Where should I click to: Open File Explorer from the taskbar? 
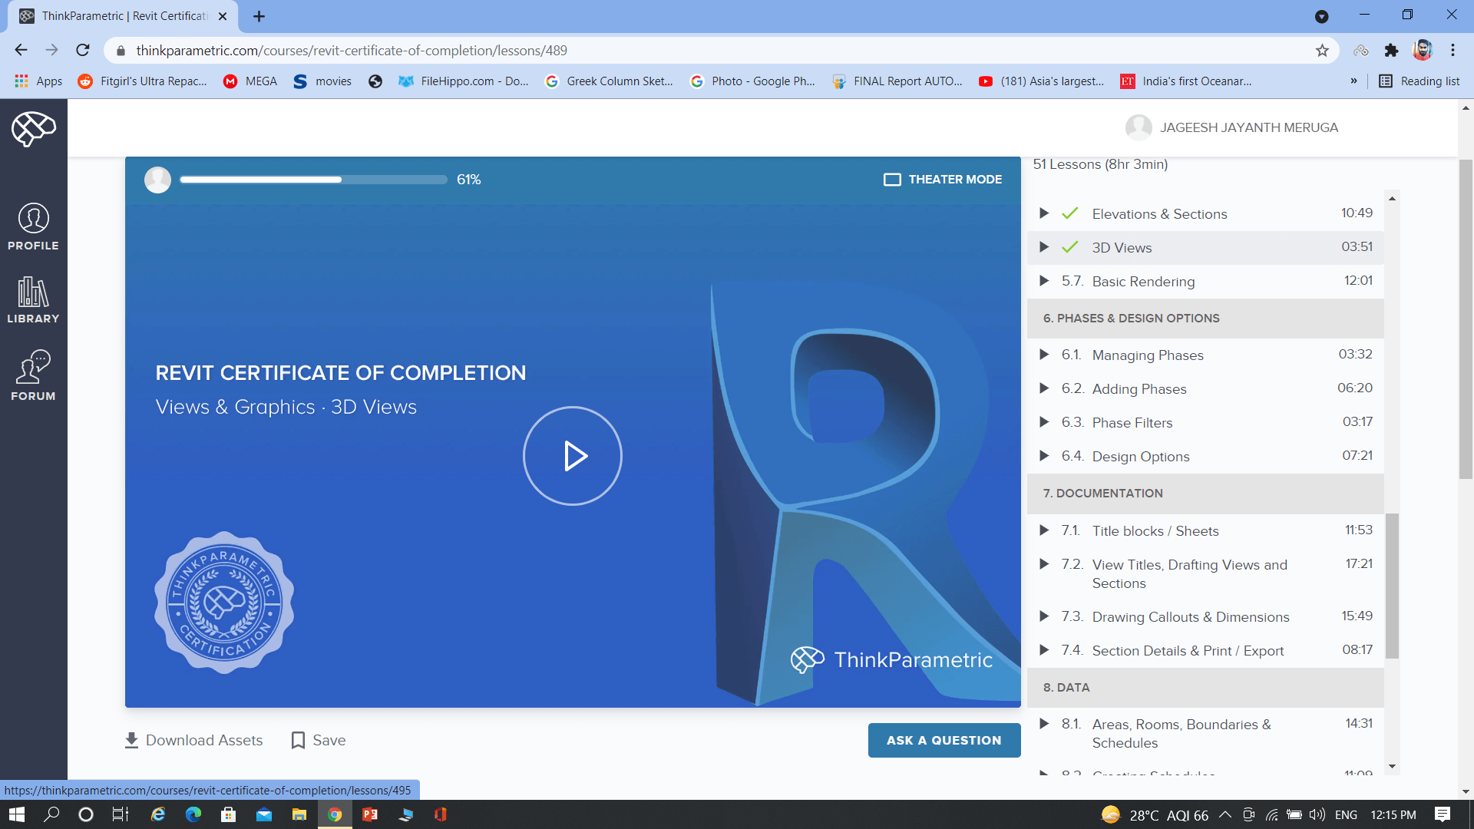tap(299, 814)
